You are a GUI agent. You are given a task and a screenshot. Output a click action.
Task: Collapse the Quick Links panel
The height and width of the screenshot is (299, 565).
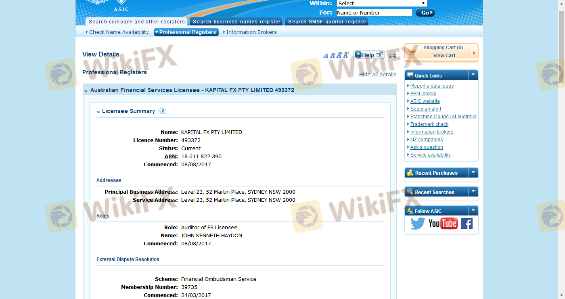[x=473, y=75]
